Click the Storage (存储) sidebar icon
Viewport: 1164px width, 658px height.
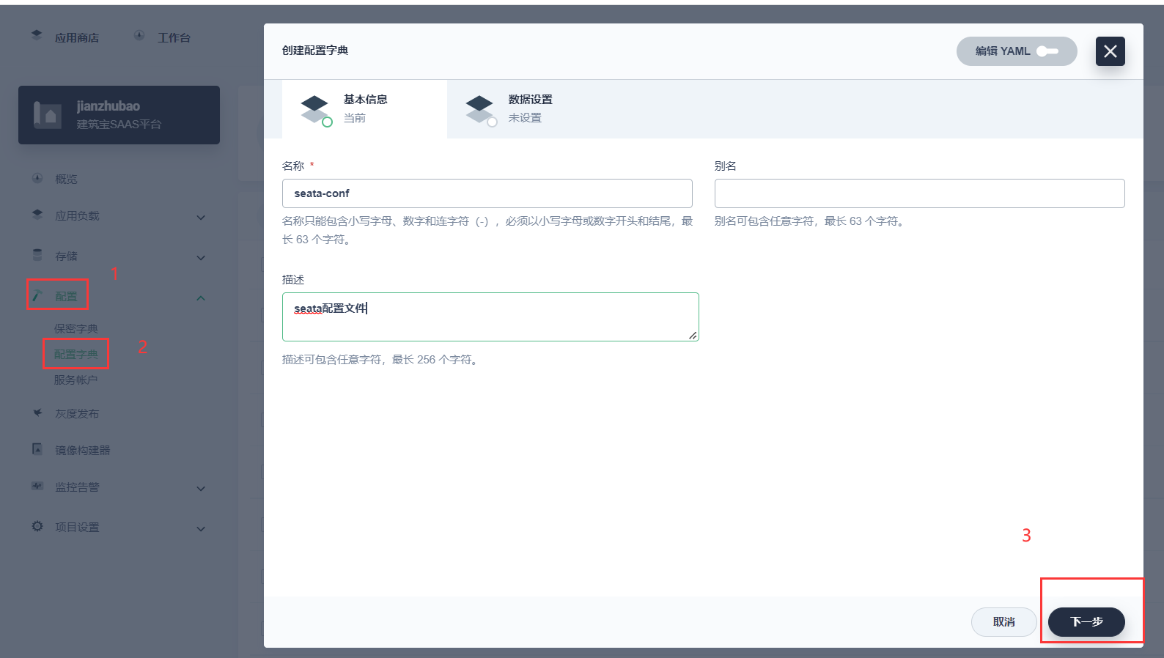tap(37, 255)
